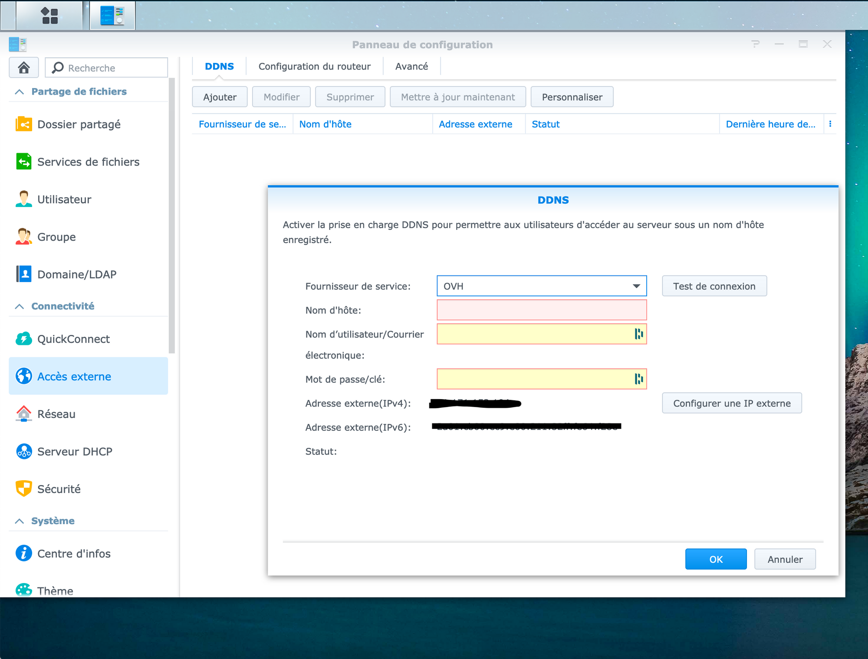Click the help question mark icon

pyautogui.click(x=756, y=44)
